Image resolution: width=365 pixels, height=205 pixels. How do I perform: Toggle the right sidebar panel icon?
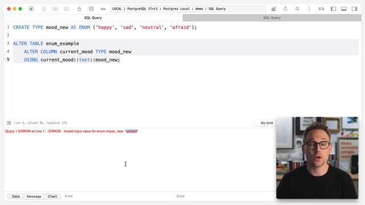pyautogui.click(x=354, y=9)
